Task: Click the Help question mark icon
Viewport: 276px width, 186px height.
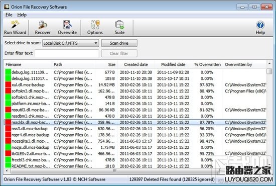Action: (260, 25)
